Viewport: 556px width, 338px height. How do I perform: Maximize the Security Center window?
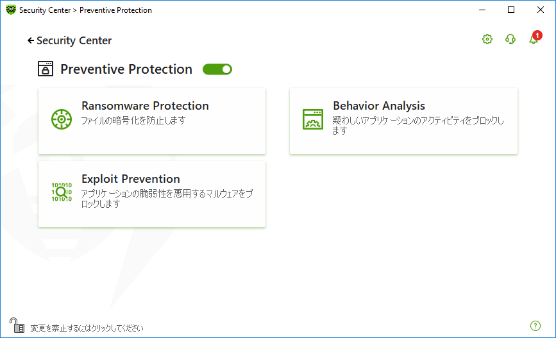tap(511, 10)
